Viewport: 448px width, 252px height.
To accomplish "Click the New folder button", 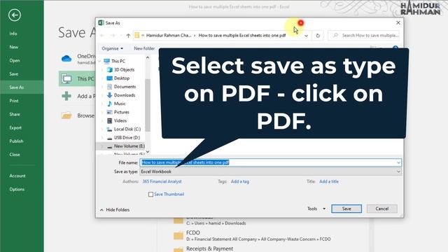I will [144, 48].
